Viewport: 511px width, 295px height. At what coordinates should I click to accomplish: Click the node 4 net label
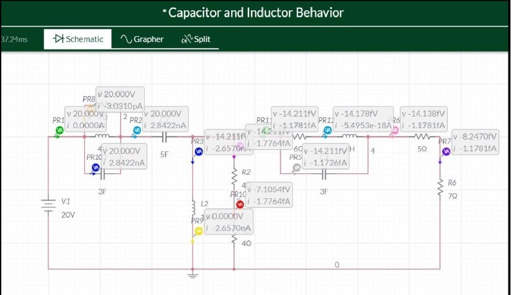point(373,151)
